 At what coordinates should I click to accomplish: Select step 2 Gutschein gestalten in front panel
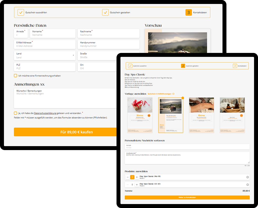coord(183,66)
